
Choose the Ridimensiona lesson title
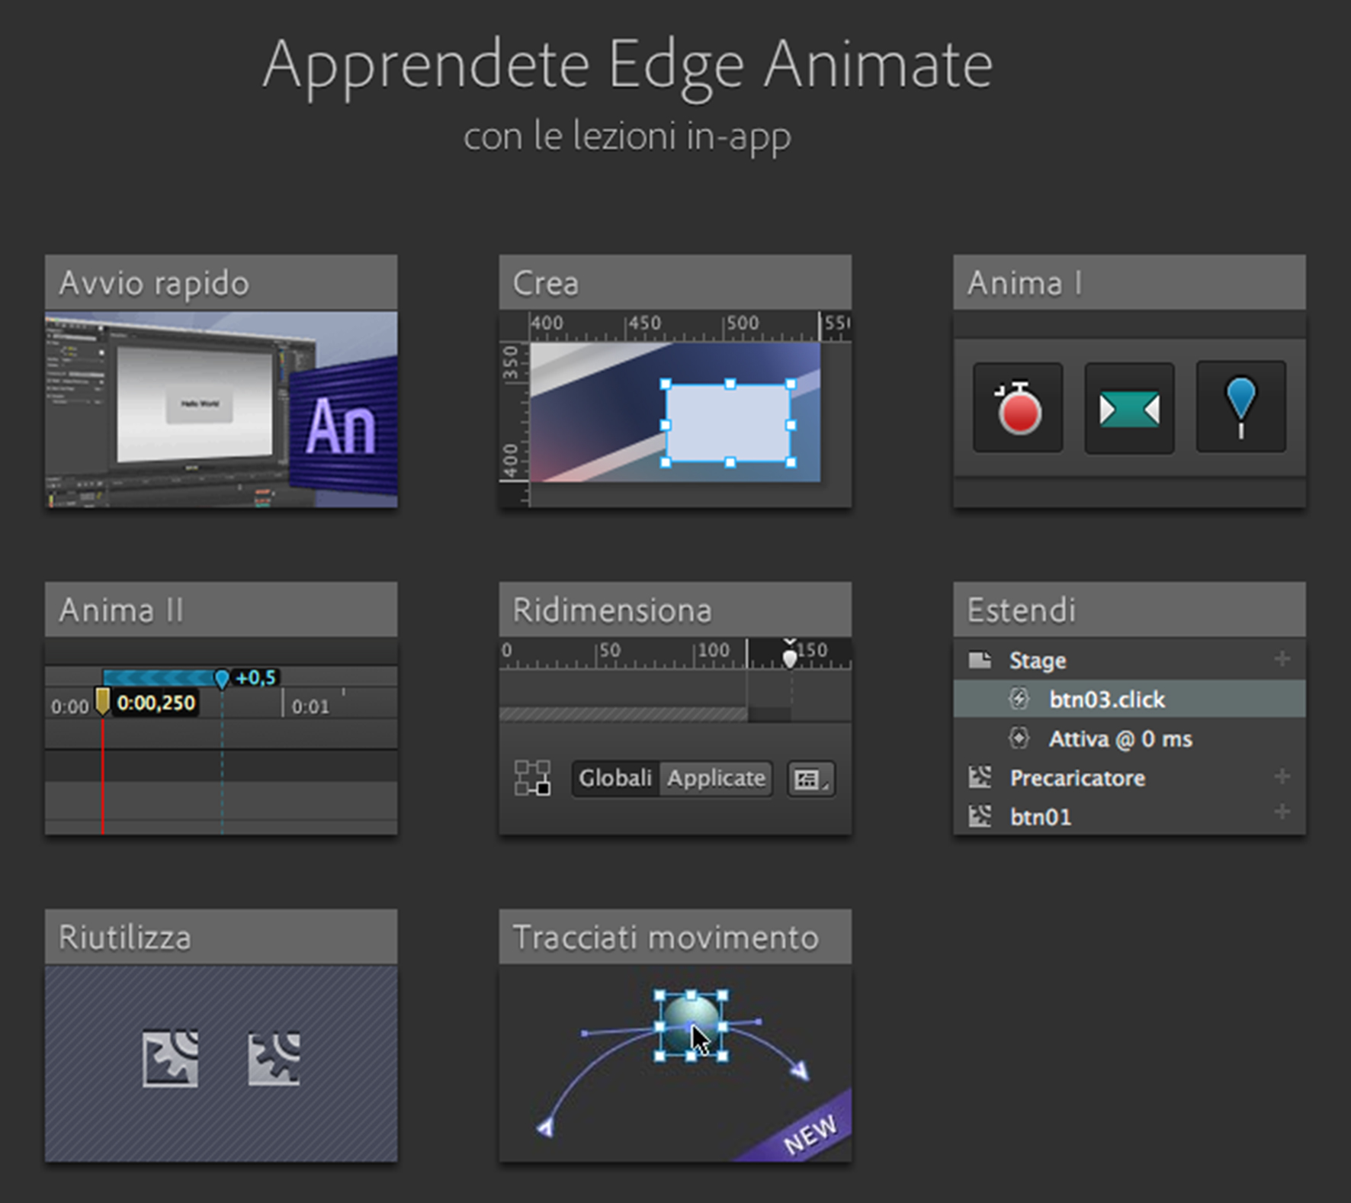point(612,610)
